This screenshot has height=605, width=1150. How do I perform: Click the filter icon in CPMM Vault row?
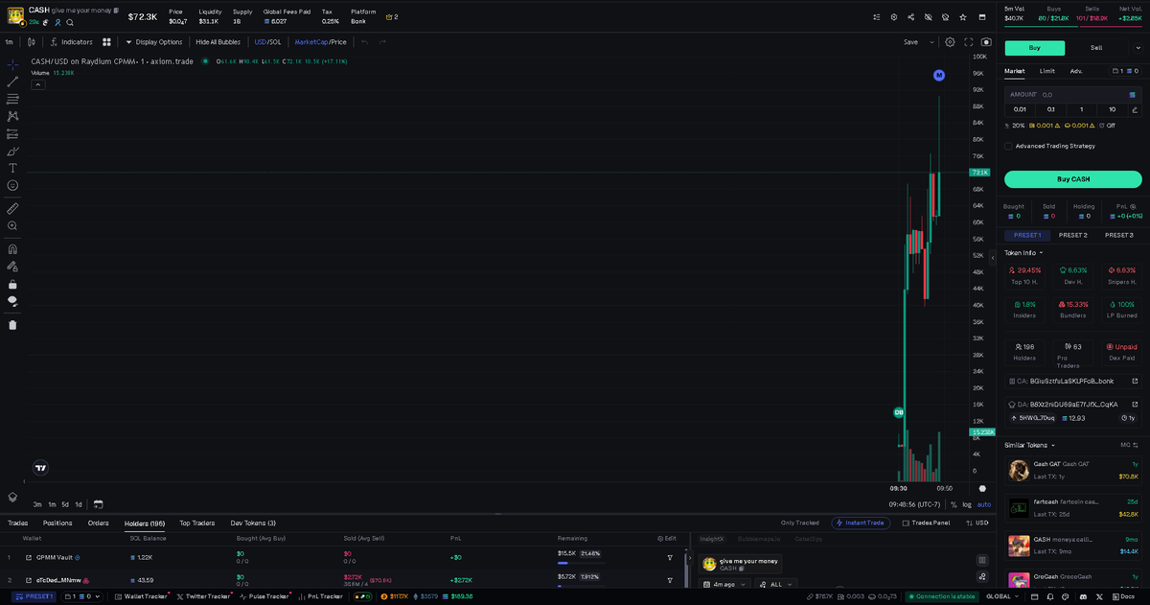click(x=670, y=557)
